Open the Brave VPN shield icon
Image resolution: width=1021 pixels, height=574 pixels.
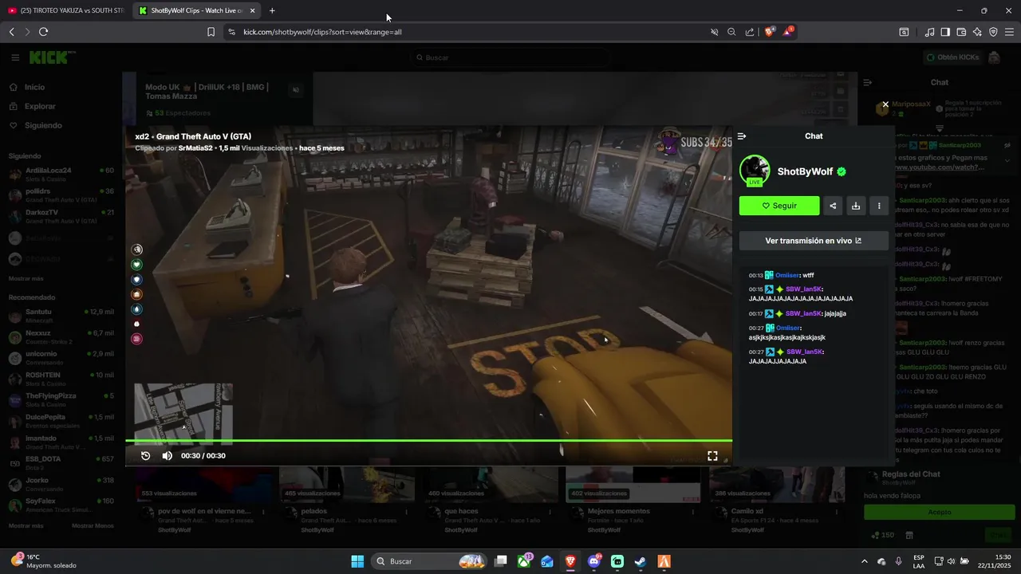pyautogui.click(x=993, y=32)
